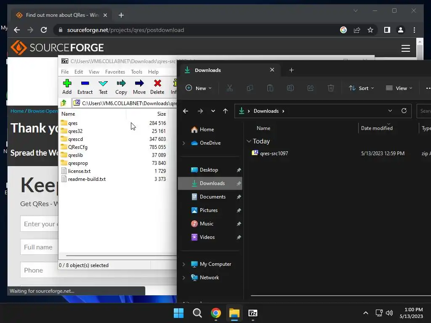The width and height of the screenshot is (431, 323).
Task: Click the Add button in 7-Zip toolbar
Action: (x=67, y=87)
